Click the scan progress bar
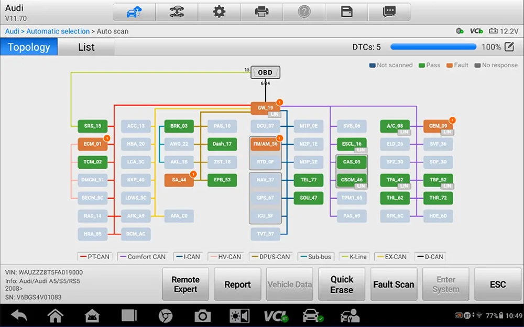This screenshot has width=524, height=327. (433, 47)
